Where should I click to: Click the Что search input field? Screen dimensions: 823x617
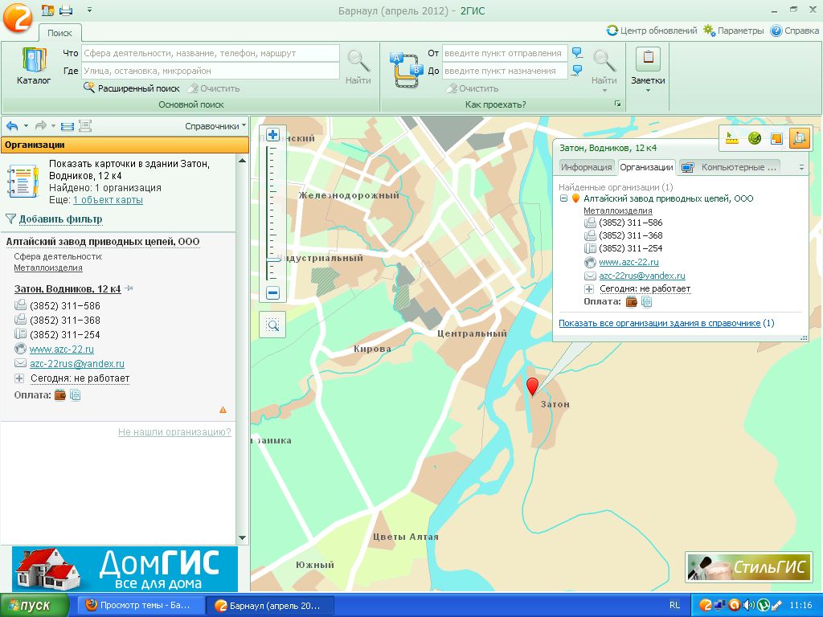pyautogui.click(x=210, y=53)
